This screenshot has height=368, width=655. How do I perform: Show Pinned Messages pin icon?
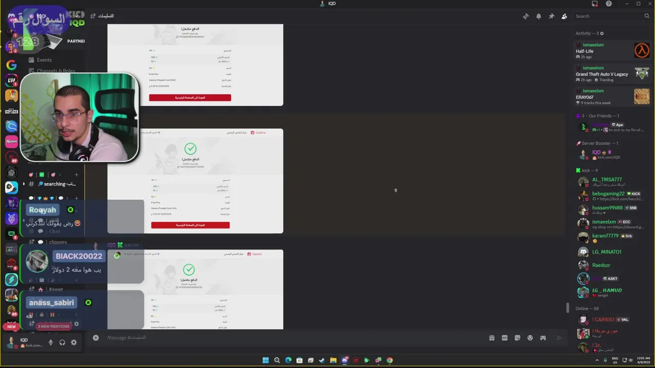pyautogui.click(x=551, y=16)
